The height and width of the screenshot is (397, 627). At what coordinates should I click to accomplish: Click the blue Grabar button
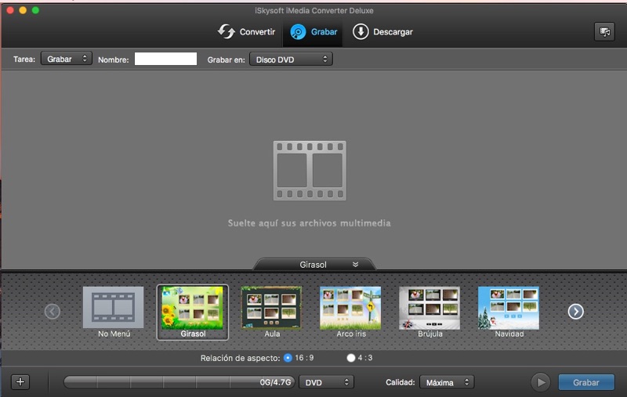[x=586, y=382]
